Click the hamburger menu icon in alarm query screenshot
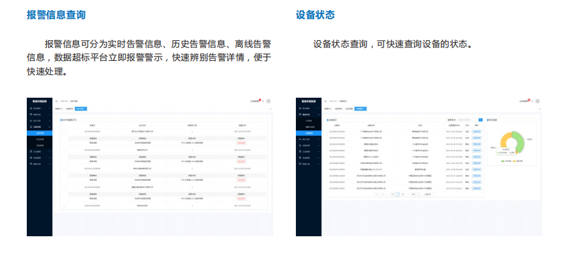The width and height of the screenshot is (569, 257). [56, 101]
